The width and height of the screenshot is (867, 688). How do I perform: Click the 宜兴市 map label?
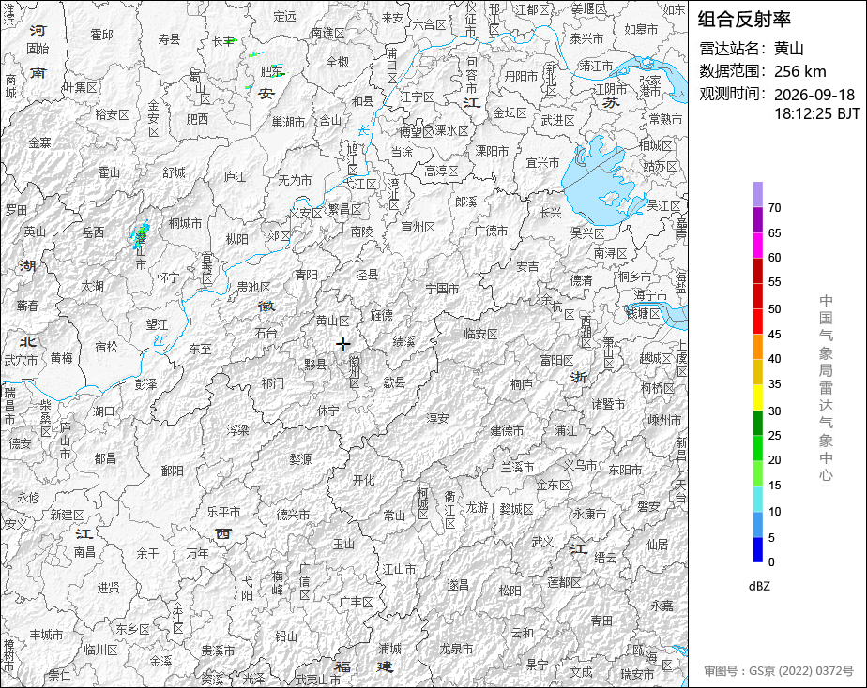coord(542,162)
